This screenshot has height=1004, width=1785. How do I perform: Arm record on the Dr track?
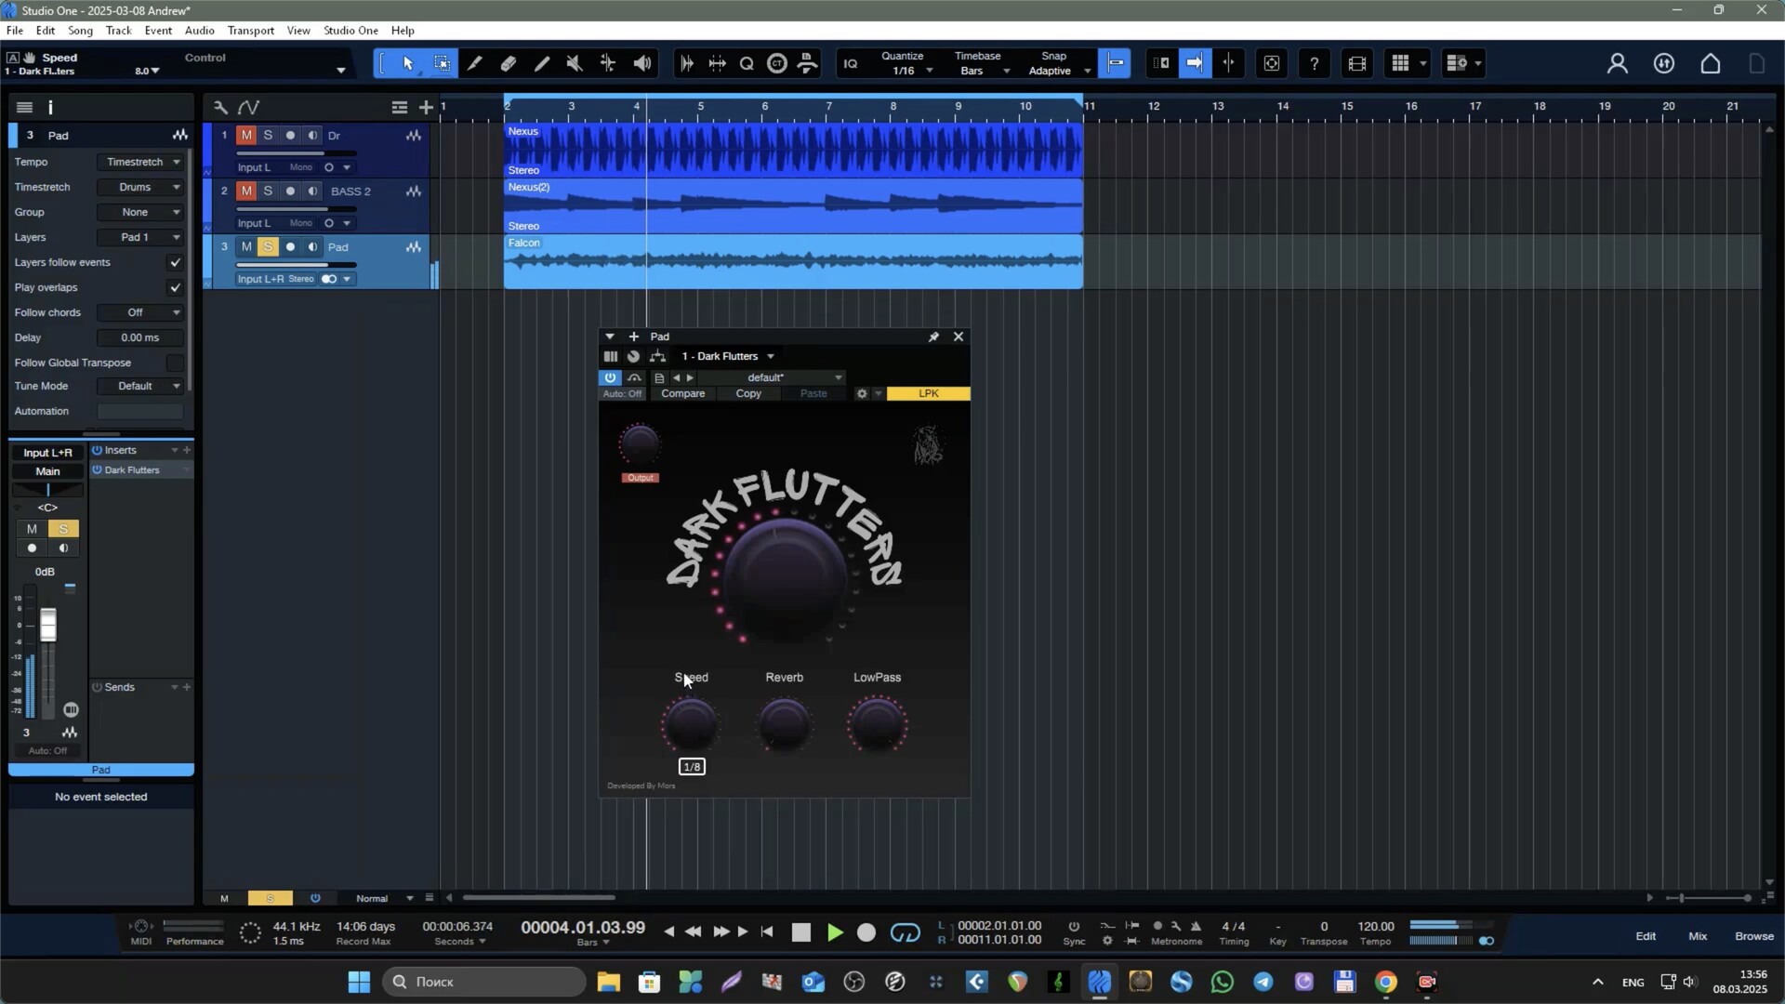pyautogui.click(x=290, y=136)
